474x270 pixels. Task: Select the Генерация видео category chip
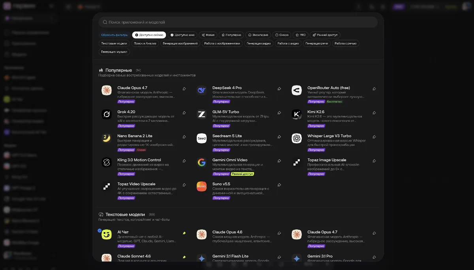pos(259,43)
